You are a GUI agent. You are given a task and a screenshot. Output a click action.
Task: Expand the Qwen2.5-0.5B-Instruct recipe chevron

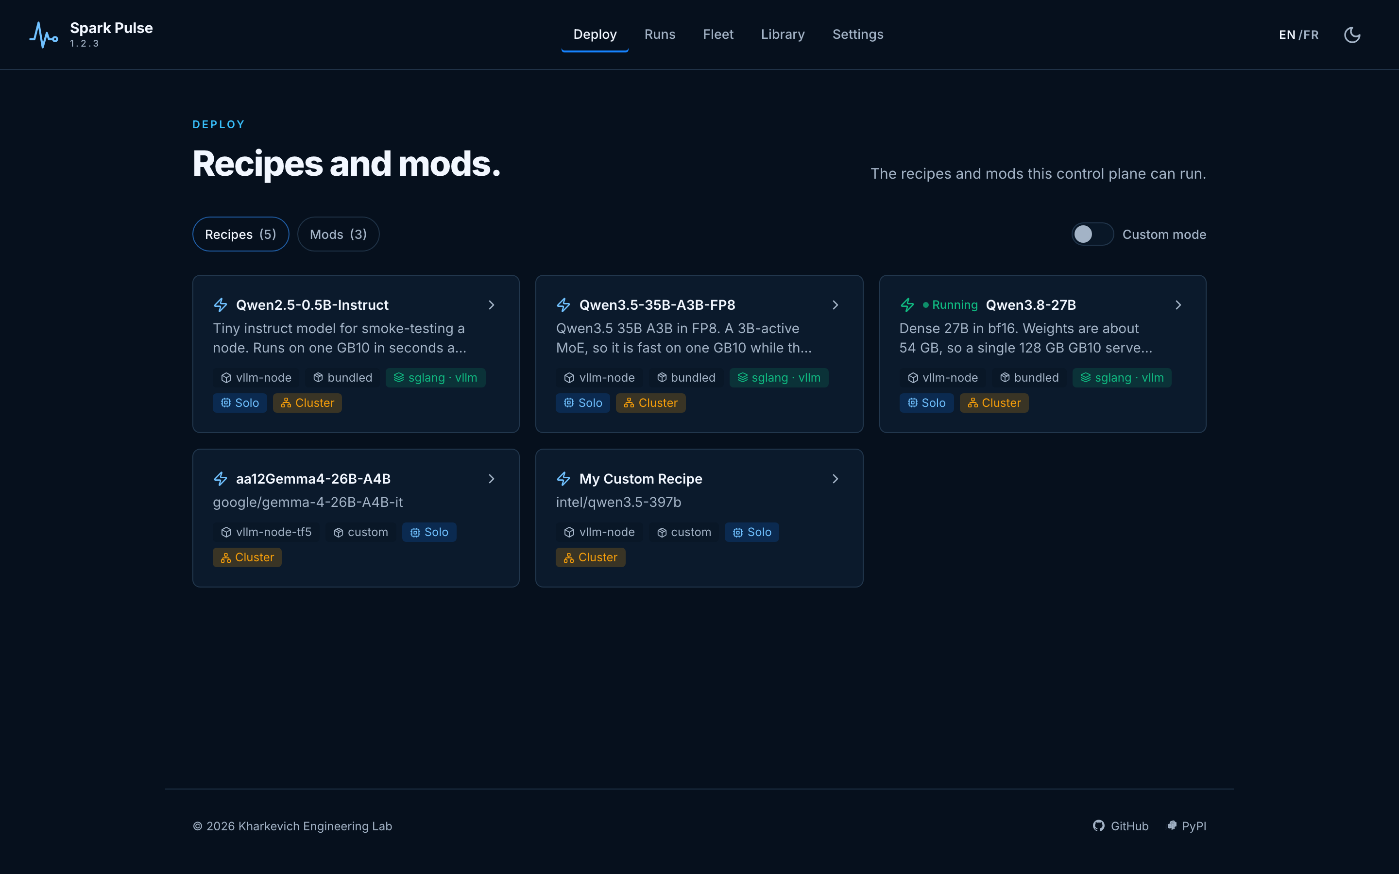[492, 304]
